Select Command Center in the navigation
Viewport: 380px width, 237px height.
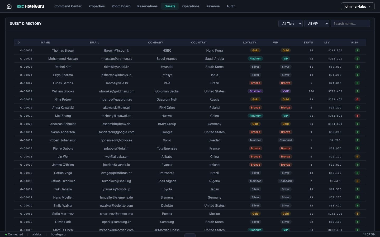tap(68, 6)
